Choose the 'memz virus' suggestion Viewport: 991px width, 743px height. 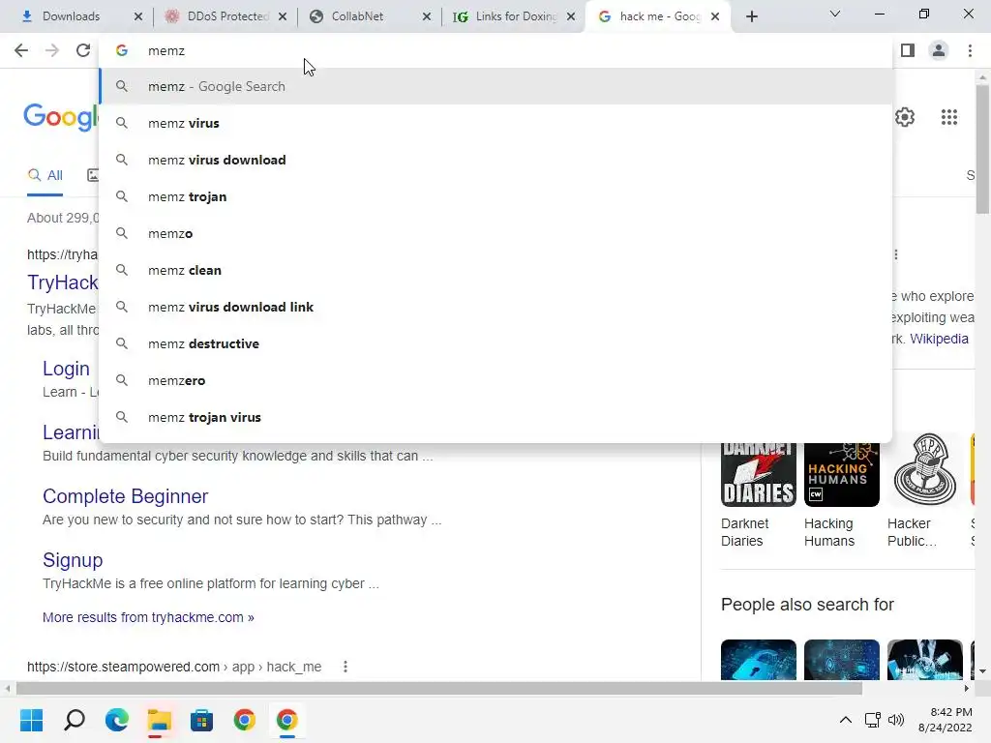495,123
